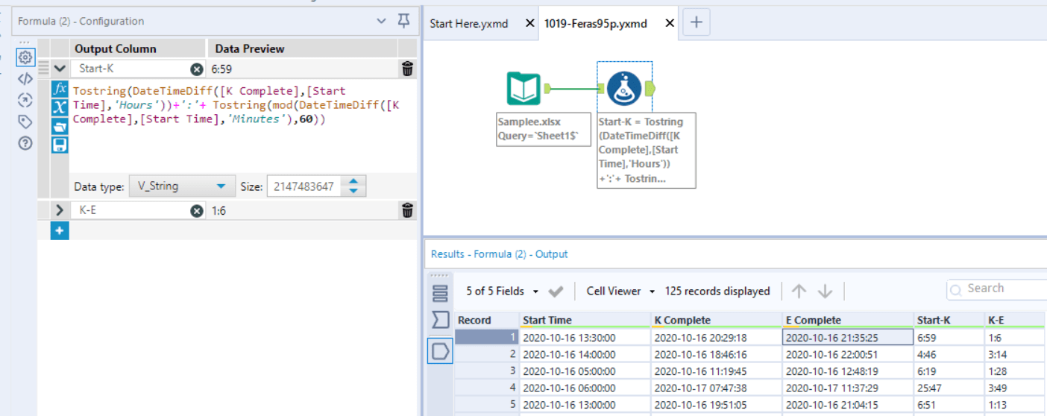Viewport: 1047px width, 416px height.
Task: Click the Size value field 2147483647
Action: pos(306,186)
